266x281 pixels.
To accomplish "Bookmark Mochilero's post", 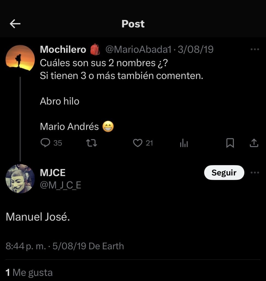I will (x=230, y=143).
